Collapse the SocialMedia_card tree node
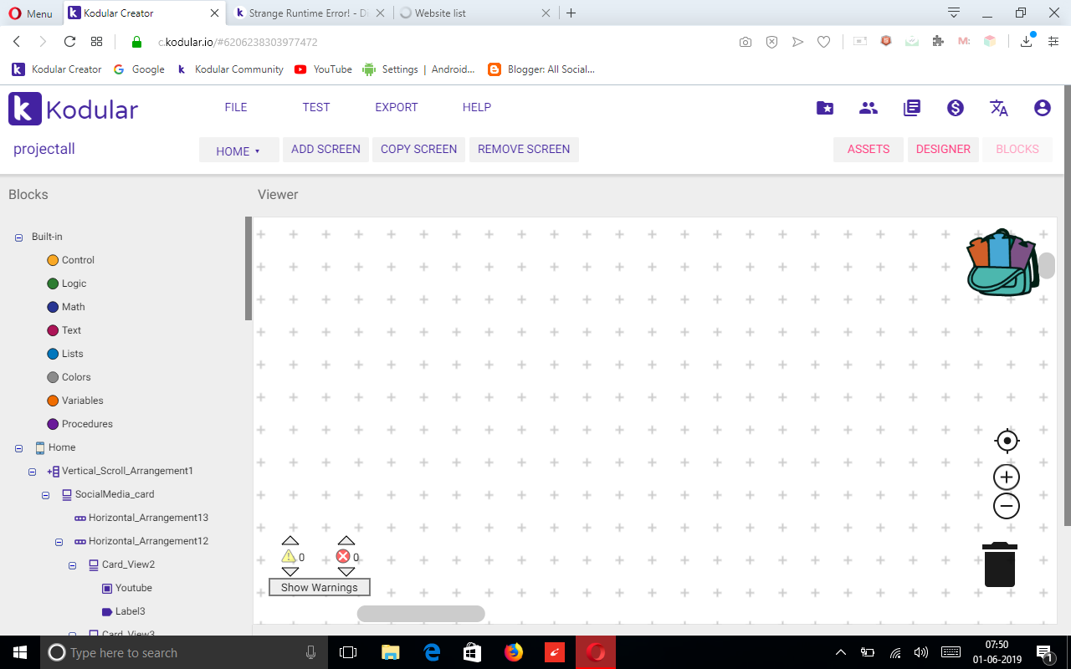The width and height of the screenshot is (1071, 669). (x=46, y=495)
